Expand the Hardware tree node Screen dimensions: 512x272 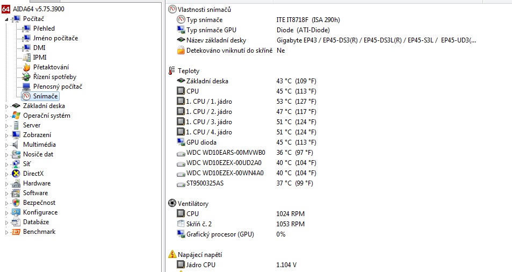pyautogui.click(x=6, y=184)
